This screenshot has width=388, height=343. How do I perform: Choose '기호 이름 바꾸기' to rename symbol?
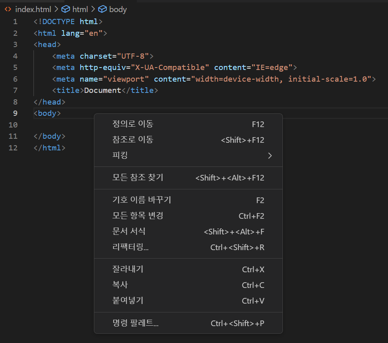point(188,200)
